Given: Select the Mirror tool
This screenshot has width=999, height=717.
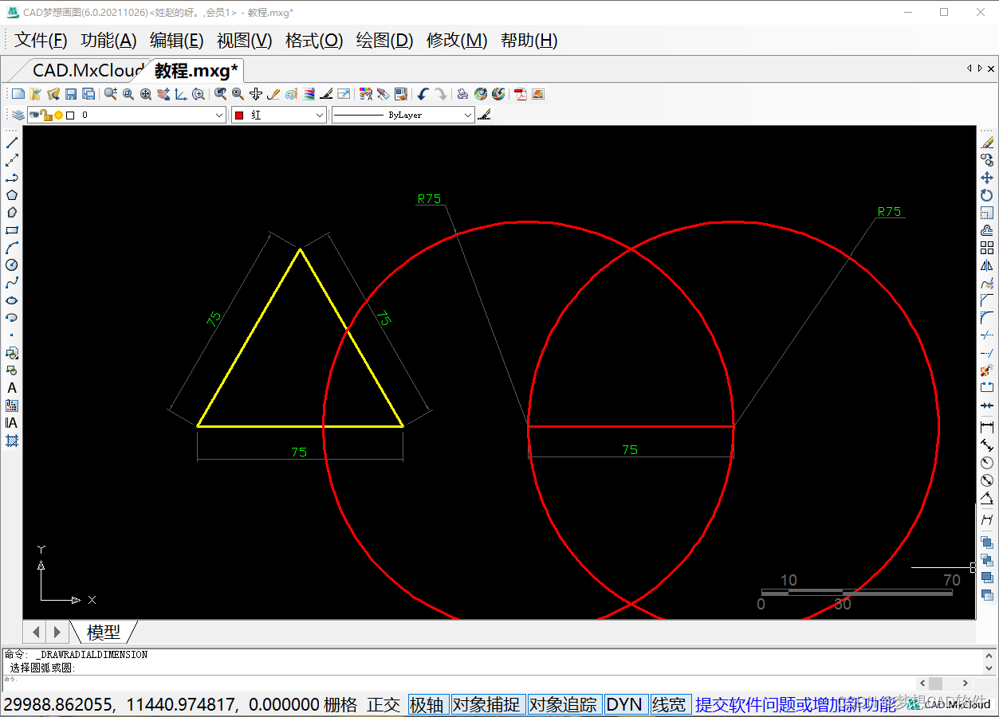Looking at the screenshot, I should pyautogui.click(x=987, y=265).
